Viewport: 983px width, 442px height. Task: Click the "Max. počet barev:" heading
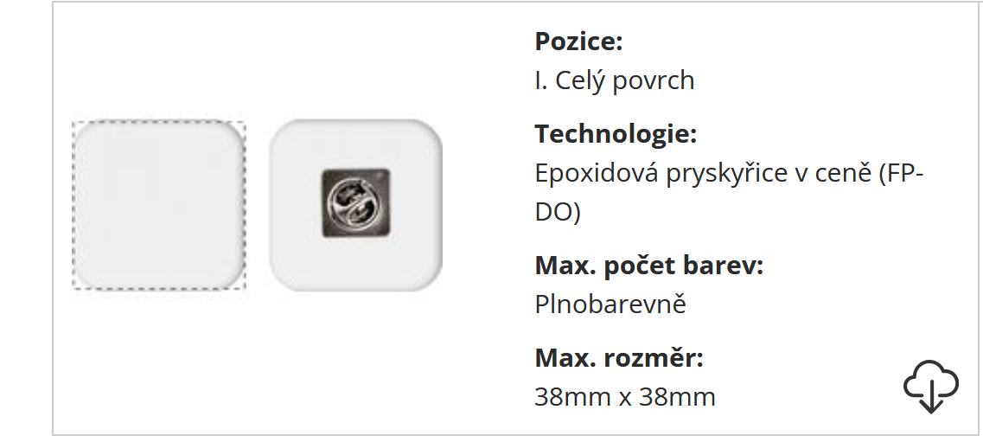point(648,266)
